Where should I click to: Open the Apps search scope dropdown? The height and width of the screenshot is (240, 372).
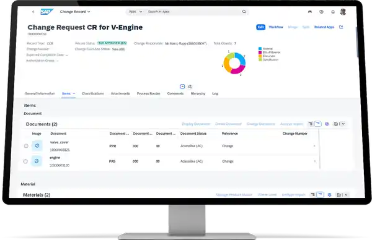click(x=135, y=12)
